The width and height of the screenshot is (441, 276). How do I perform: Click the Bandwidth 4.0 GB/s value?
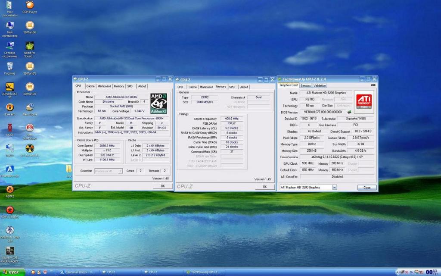pyautogui.click(x=360, y=151)
